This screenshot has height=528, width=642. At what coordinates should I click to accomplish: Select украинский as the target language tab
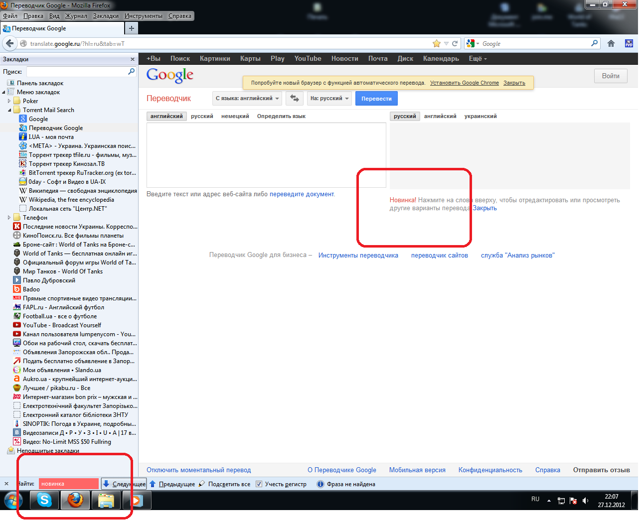pyautogui.click(x=481, y=116)
